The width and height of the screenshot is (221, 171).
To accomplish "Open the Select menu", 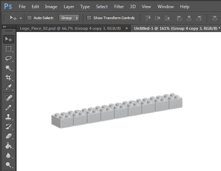I will point(102,7).
